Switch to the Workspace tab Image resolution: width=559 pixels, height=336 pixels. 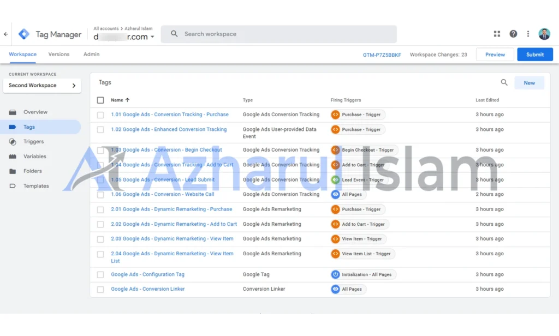pos(22,55)
